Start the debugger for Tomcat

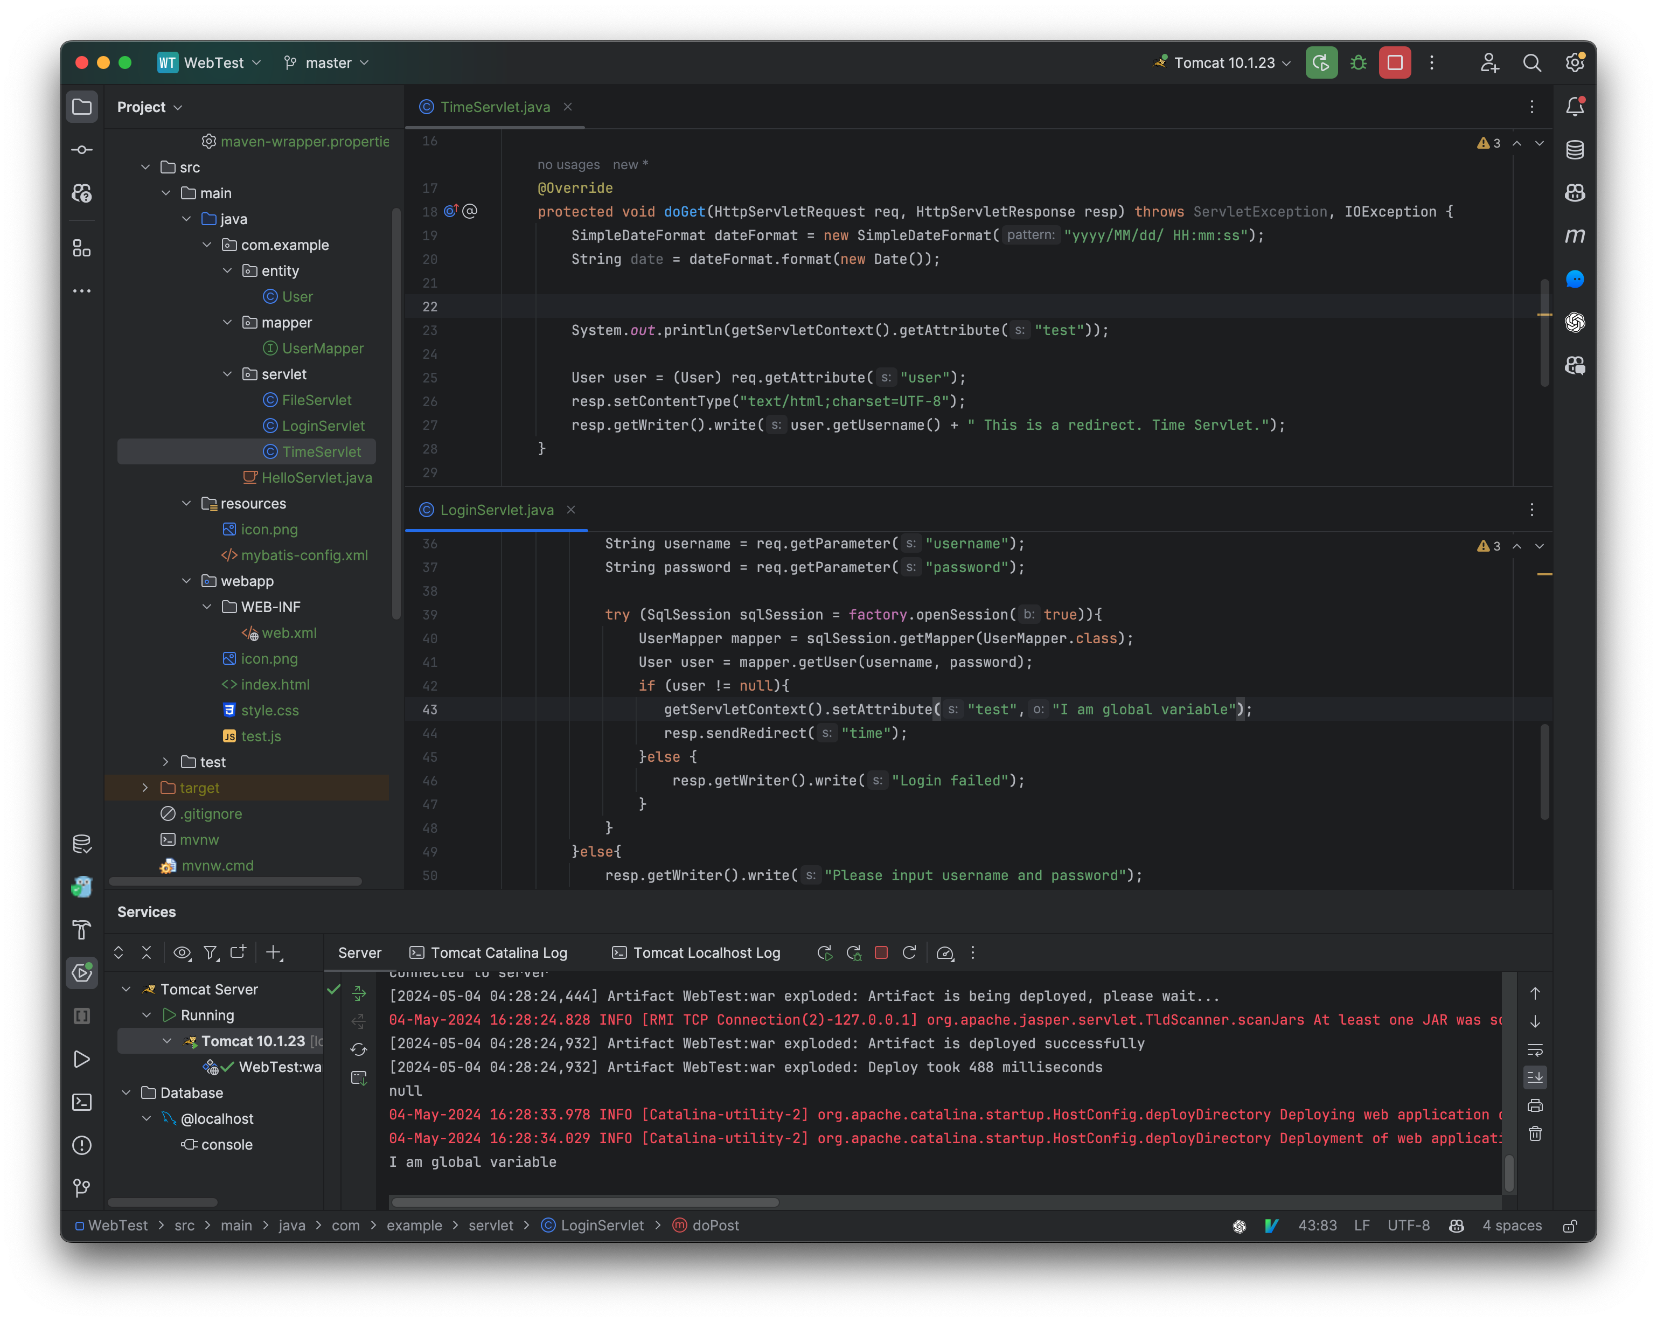coord(1357,62)
